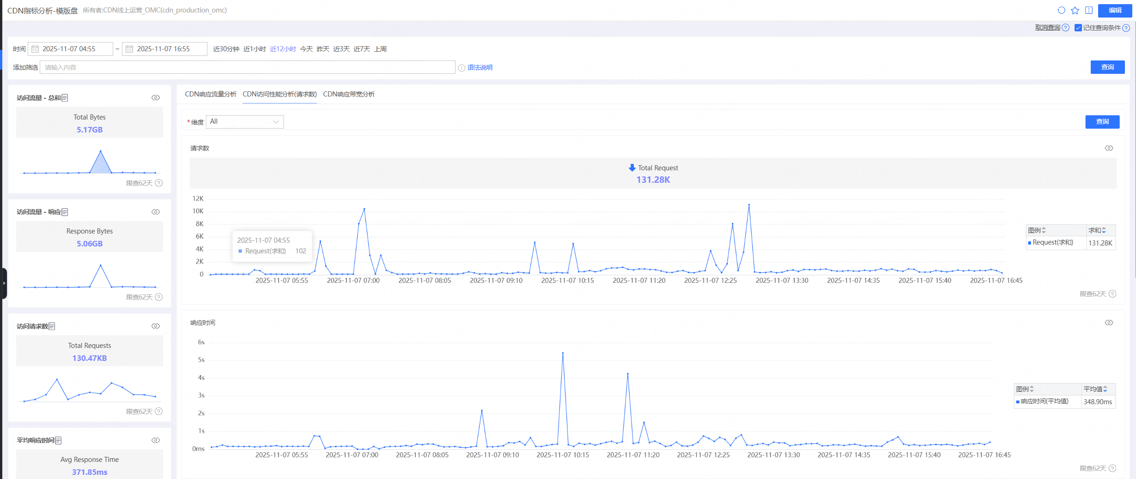
Task: Open the note icon beside 访问流量 - 总和
Action: 65,98
